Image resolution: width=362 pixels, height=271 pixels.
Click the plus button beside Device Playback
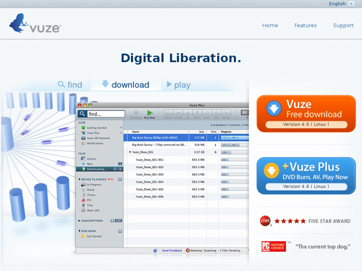pyautogui.click(x=120, y=179)
